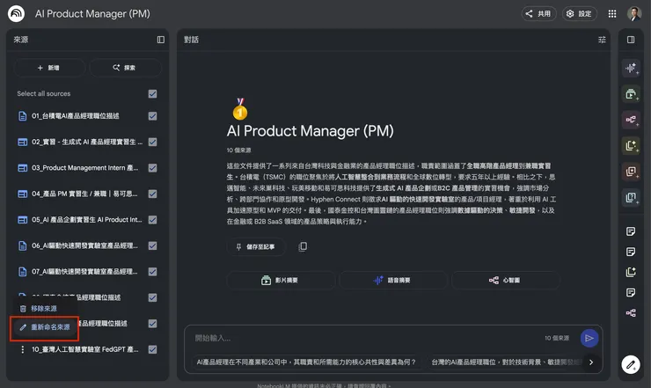The height and width of the screenshot is (388, 651).
Task: Generate the 語音摘要 audio summary
Action: pos(393,281)
